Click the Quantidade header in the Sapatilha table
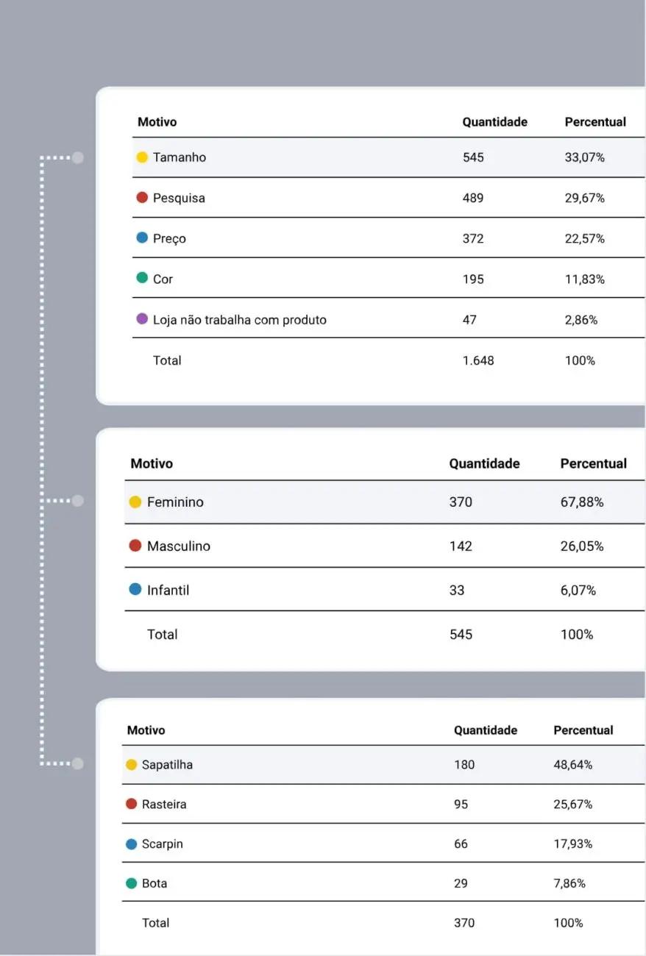This screenshot has width=646, height=956. [x=485, y=730]
